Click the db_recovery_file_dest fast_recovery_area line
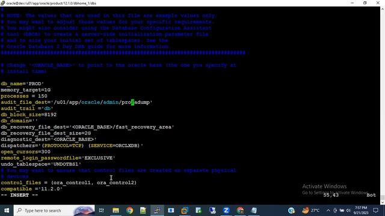This screenshot has height=216, width=385. click(87, 127)
